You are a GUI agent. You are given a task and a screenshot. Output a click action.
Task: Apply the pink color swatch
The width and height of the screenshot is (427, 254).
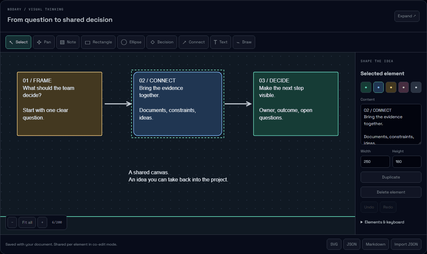click(x=404, y=87)
